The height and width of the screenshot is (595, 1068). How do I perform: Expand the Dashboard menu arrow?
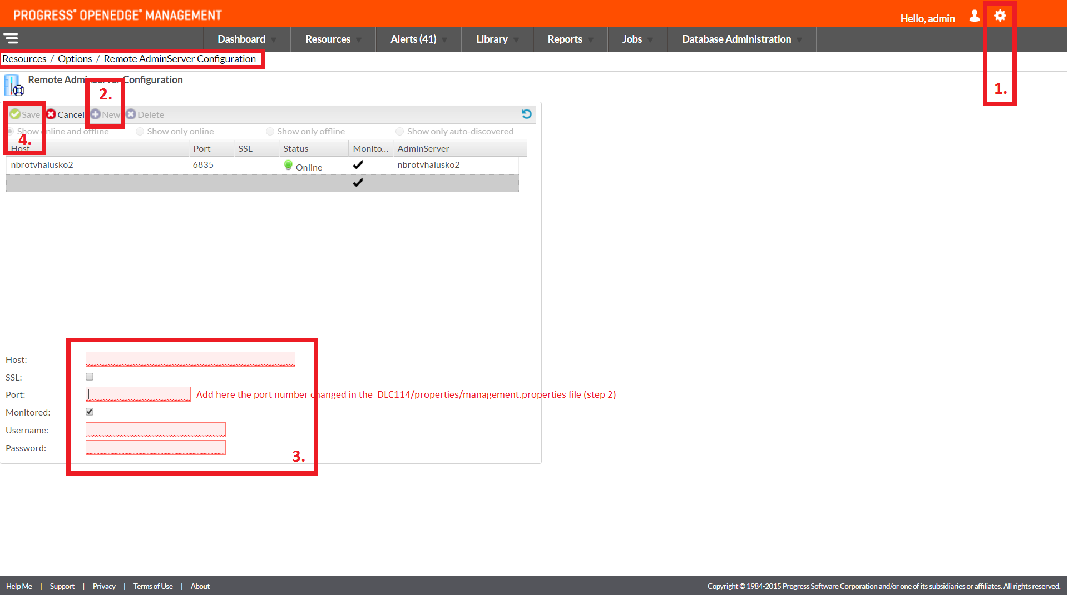[x=274, y=40]
